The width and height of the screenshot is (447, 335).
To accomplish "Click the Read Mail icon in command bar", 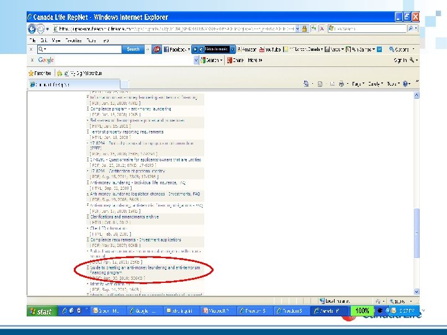I will click(x=332, y=84).
